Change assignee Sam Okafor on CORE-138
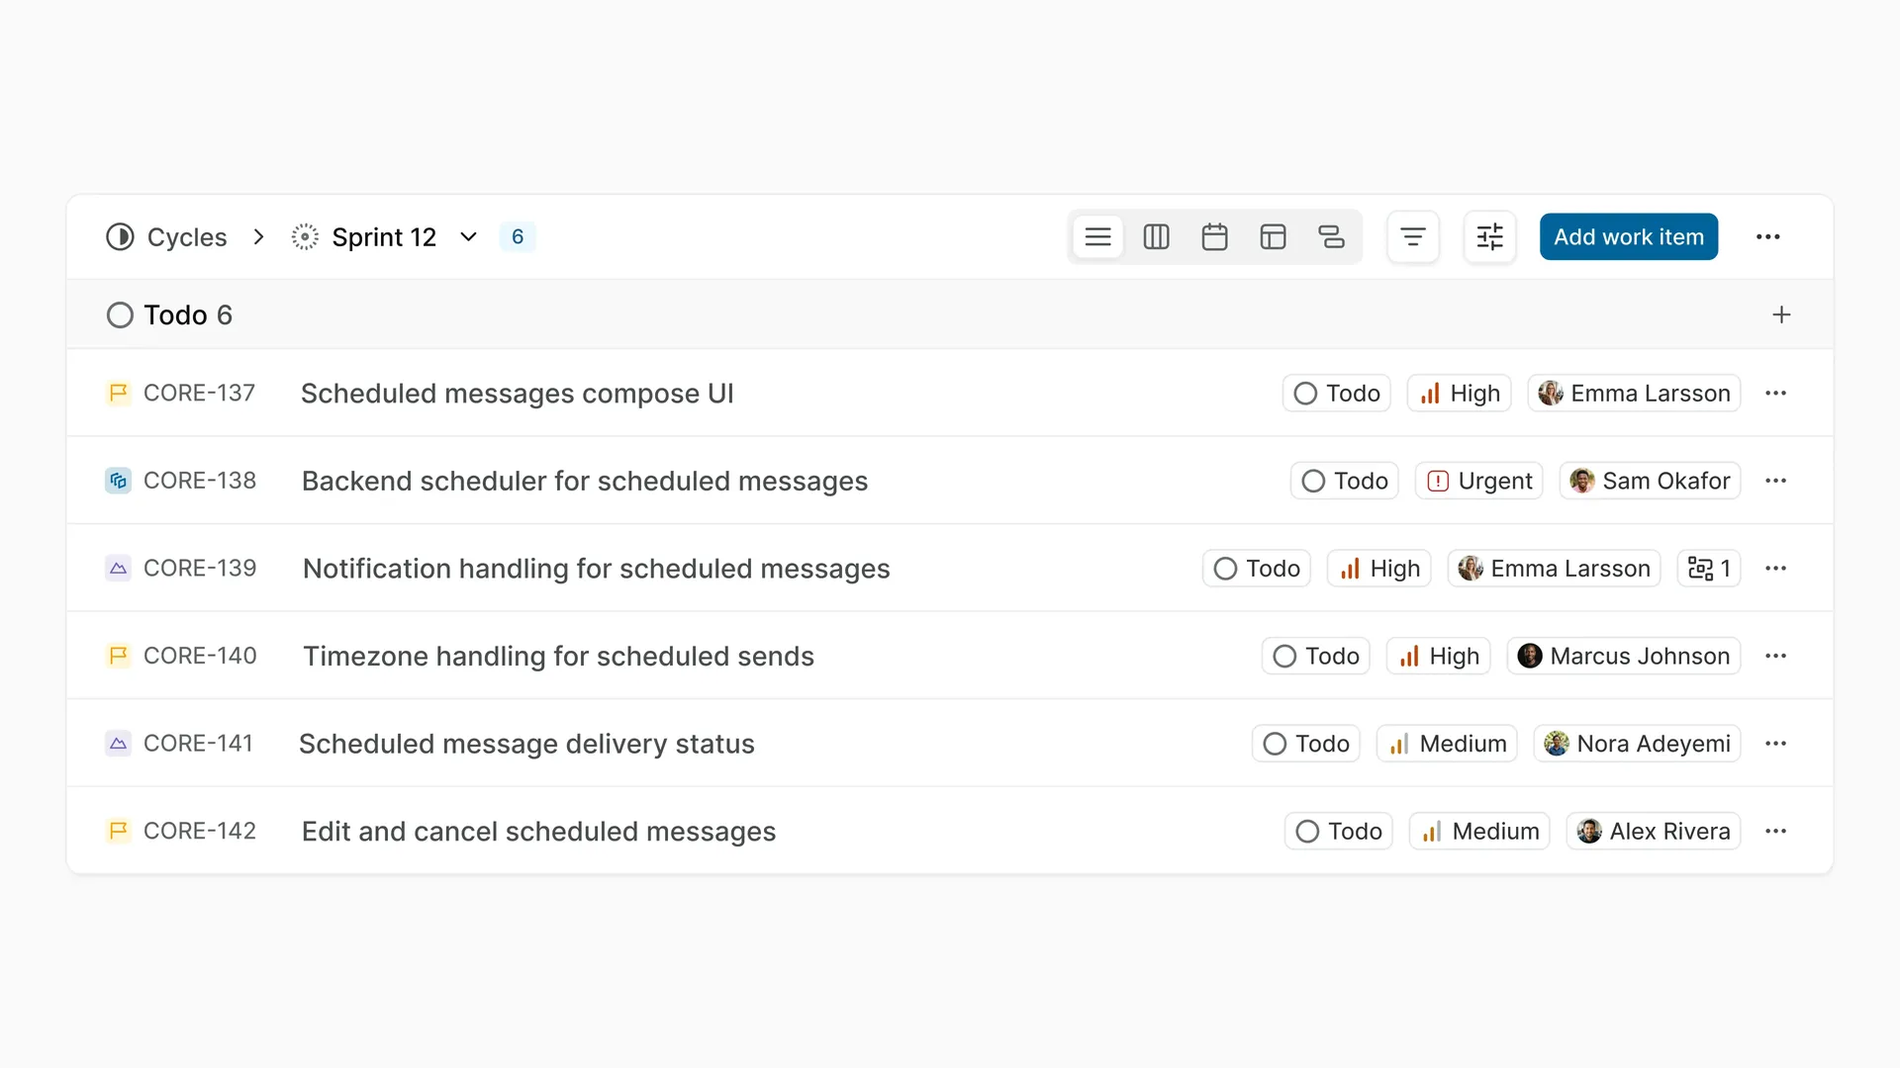Viewport: 1900px width, 1068px height. pos(1651,481)
